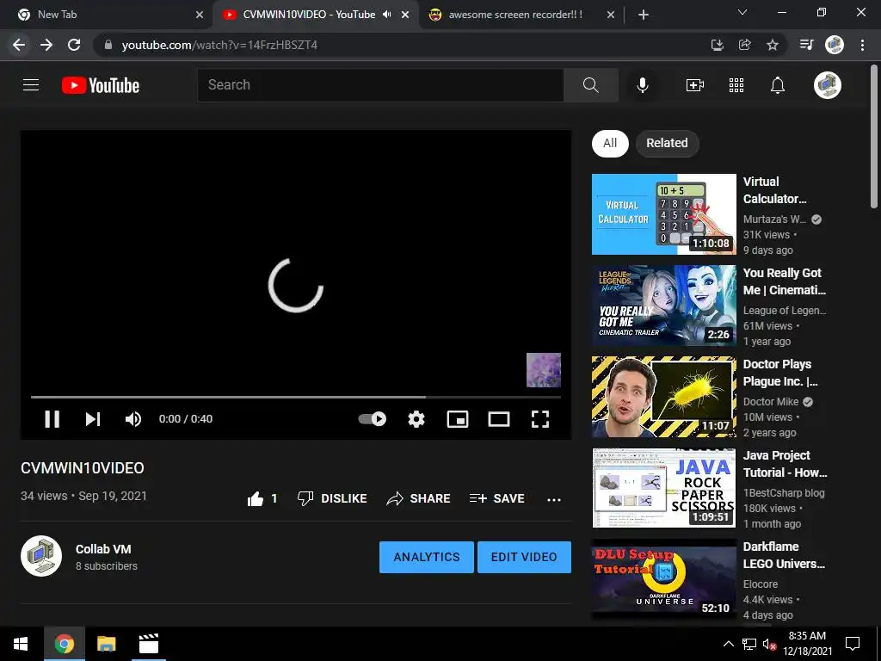
Task: Click the DISLIKE button
Action: coord(332,498)
